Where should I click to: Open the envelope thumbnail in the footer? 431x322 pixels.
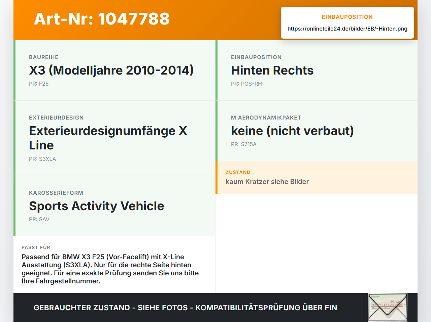[388, 308]
